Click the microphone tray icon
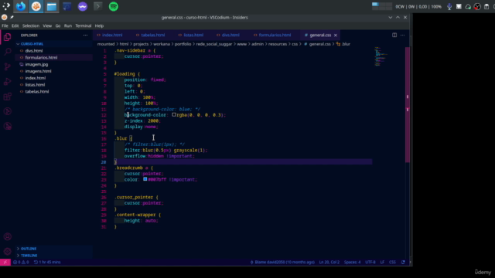The height and width of the screenshot is (278, 495). click(x=449, y=7)
